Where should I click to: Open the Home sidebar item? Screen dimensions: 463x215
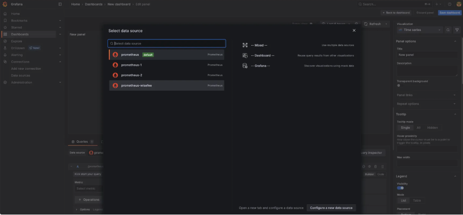[15, 13]
